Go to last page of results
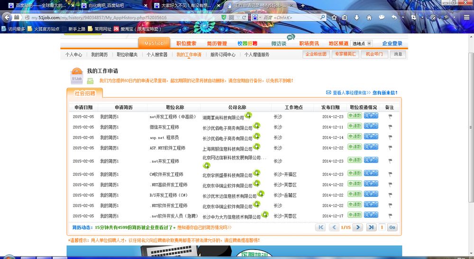 [371, 227]
